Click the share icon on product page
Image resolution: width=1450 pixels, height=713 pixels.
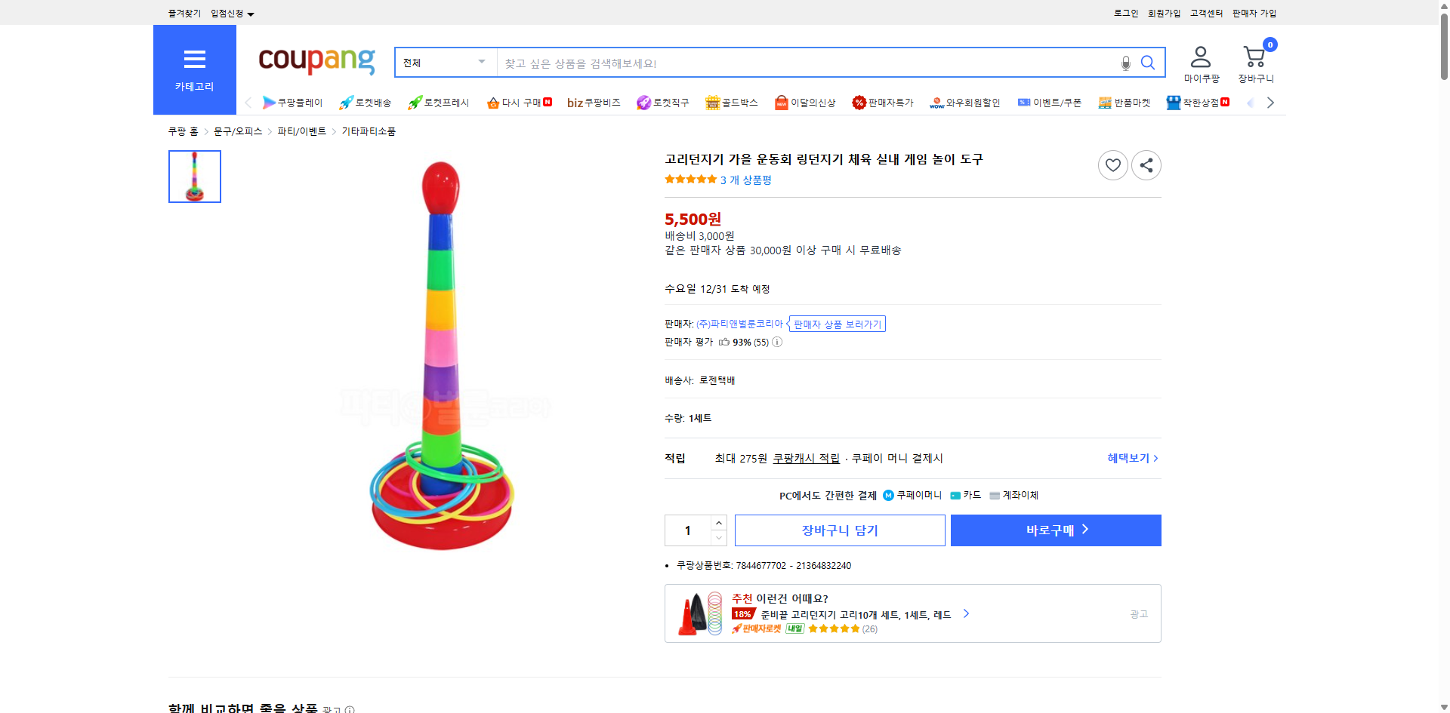(1146, 164)
